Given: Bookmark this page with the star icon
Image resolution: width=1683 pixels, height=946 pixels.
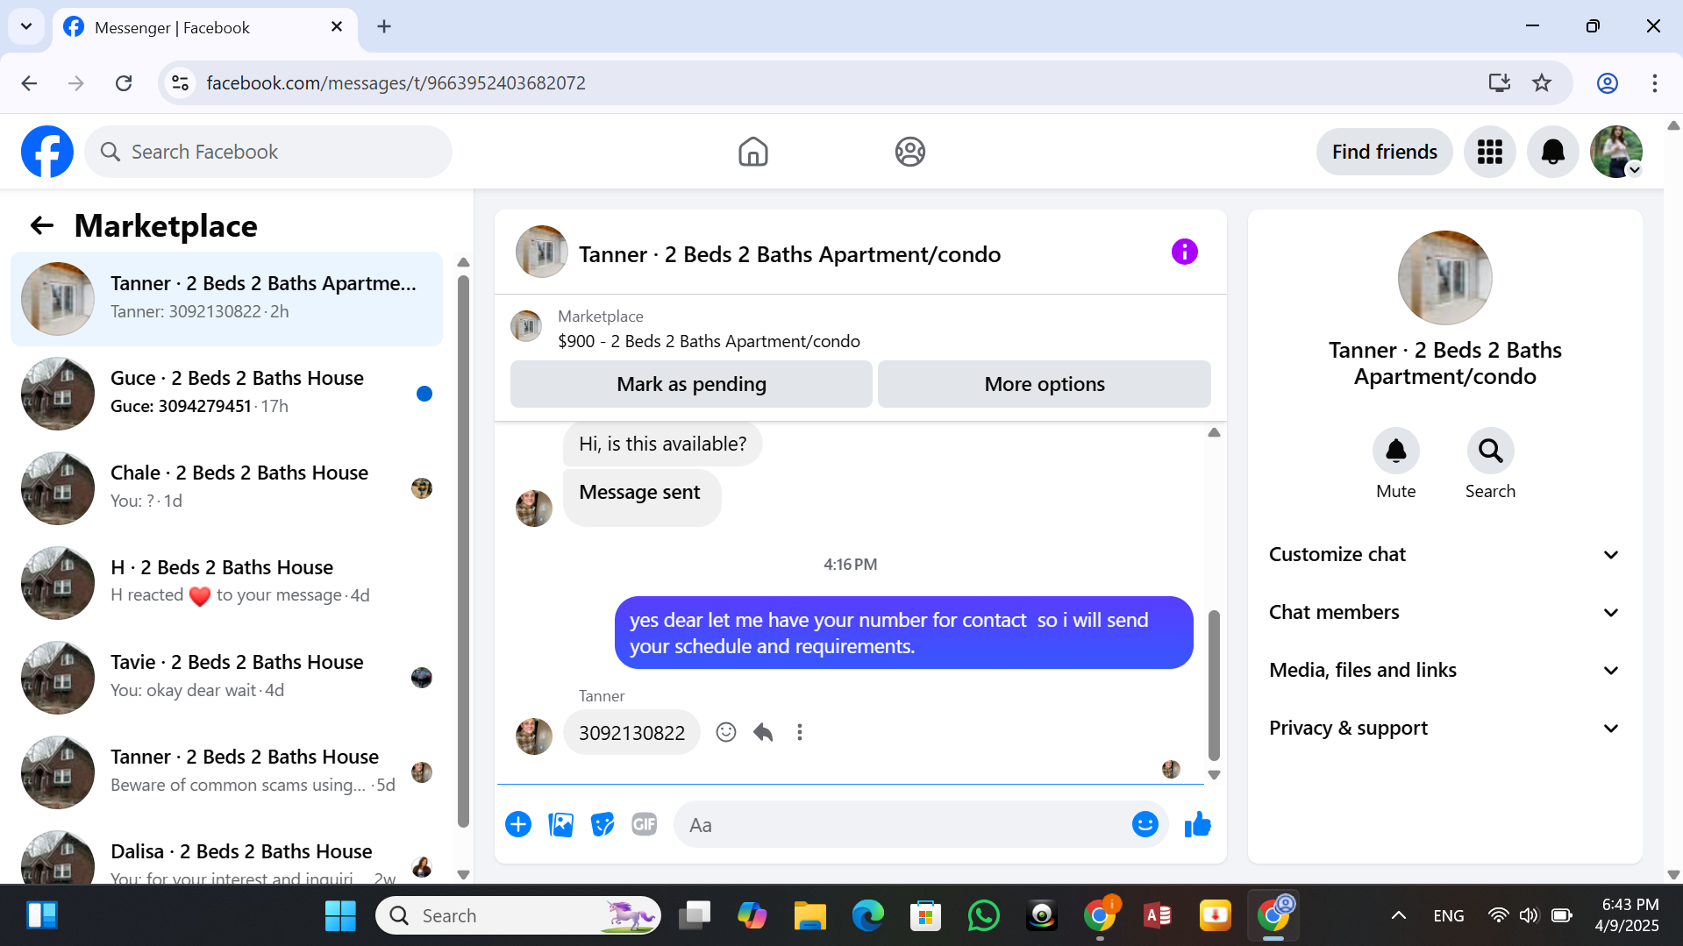Looking at the screenshot, I should [x=1542, y=83].
